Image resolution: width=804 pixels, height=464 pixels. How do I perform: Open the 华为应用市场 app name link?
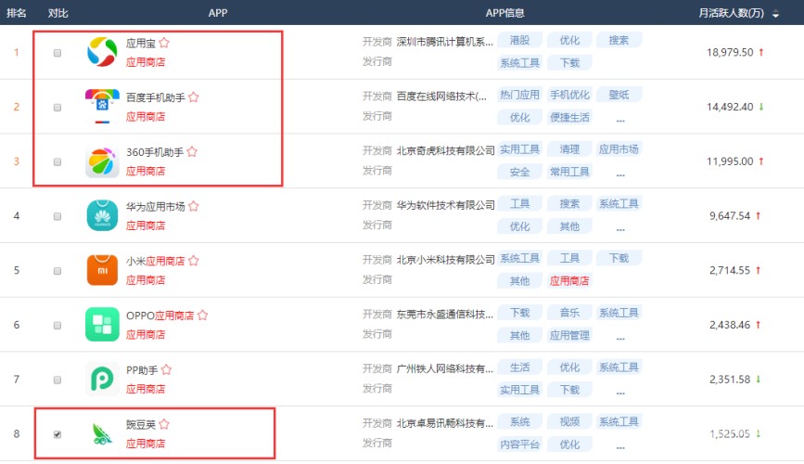coord(156,206)
